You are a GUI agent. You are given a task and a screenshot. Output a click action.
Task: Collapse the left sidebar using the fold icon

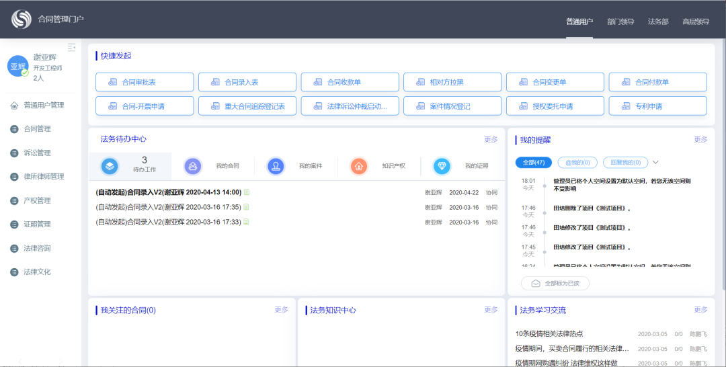click(72, 47)
